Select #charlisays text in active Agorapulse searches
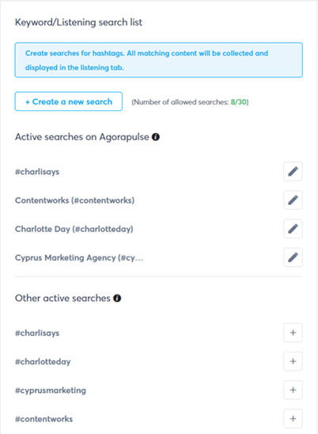This screenshot has width=318, height=434. coord(37,172)
